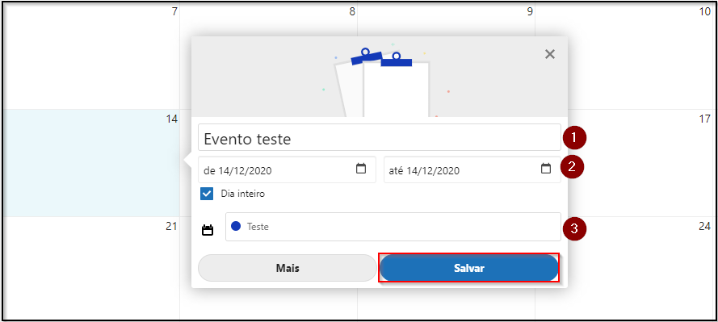The image size is (718, 322).
Task: Uncheck the Dia inteiro checkbox
Action: coord(207,194)
